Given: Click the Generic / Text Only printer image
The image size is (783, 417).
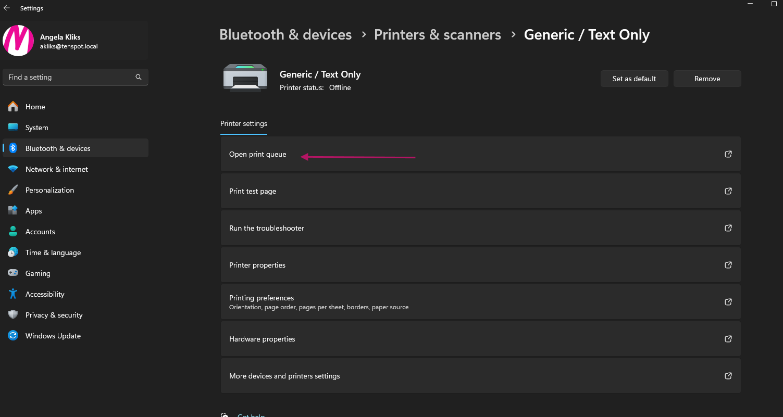Looking at the screenshot, I should 245,78.
